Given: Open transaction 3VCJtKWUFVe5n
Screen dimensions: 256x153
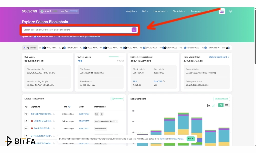Looking at the screenshot, I should click(42, 129).
